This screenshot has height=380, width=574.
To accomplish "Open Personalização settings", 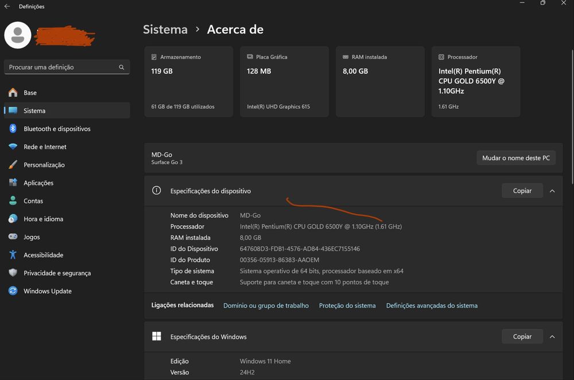I will (67, 165).
